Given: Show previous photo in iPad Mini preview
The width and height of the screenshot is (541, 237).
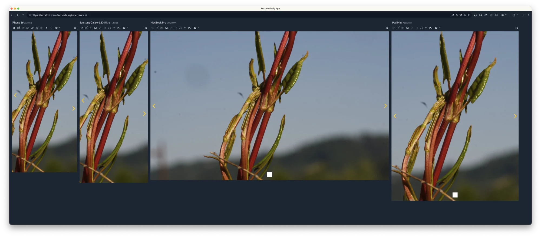Looking at the screenshot, I should click(x=395, y=116).
